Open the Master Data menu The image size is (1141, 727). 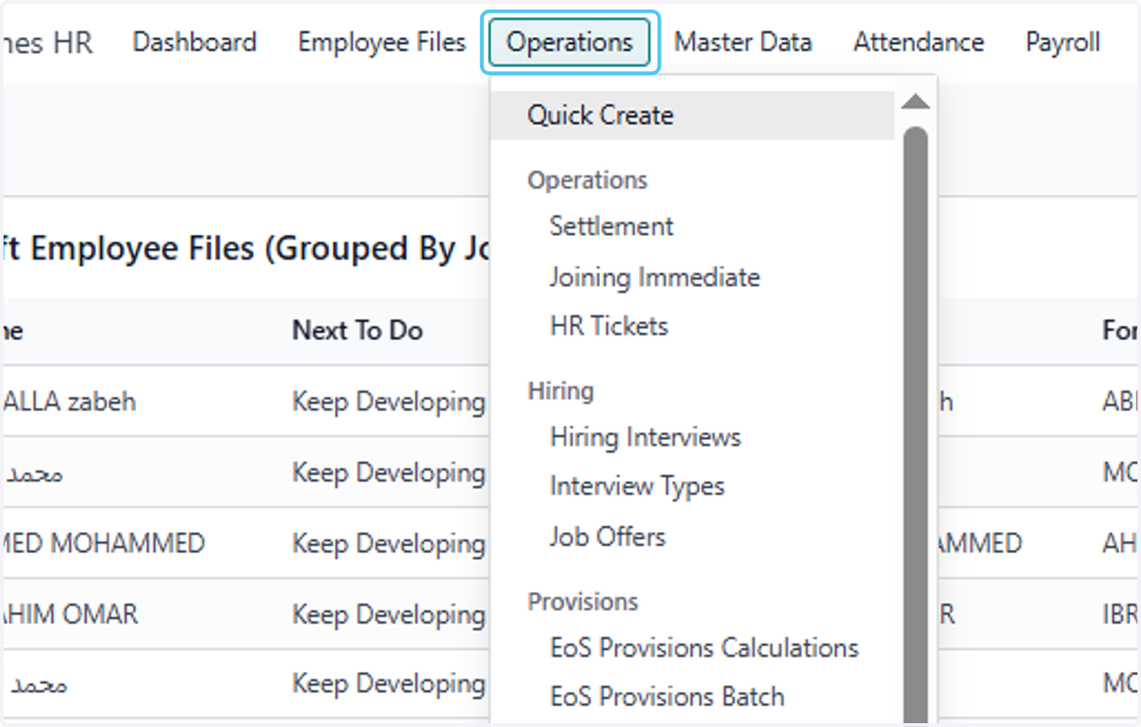[x=744, y=43]
